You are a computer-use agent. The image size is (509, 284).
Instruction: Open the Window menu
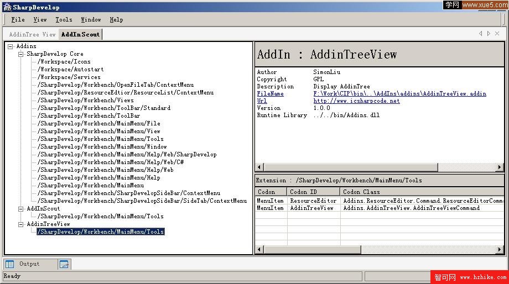click(91, 20)
